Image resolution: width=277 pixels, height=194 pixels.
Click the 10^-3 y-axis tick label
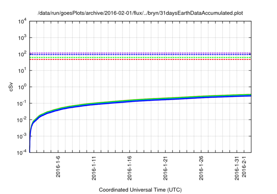click(22, 136)
